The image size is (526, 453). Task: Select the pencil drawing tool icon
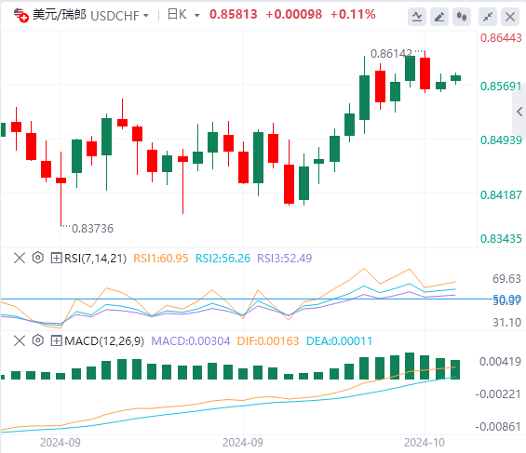[x=439, y=17]
